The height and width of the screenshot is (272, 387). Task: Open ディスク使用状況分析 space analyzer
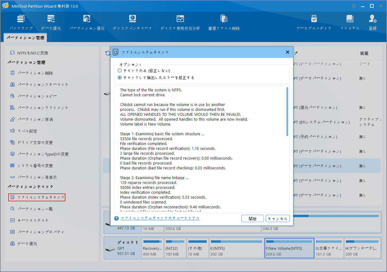point(180,23)
